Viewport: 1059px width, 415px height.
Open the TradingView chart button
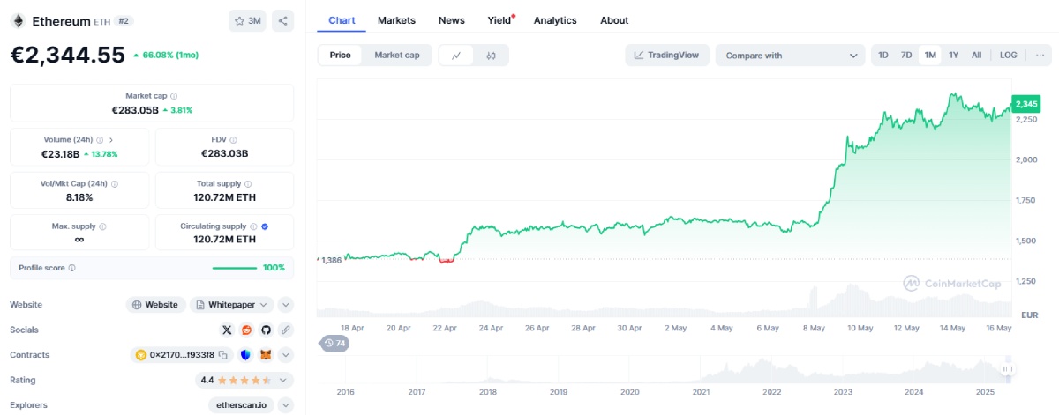pos(668,56)
